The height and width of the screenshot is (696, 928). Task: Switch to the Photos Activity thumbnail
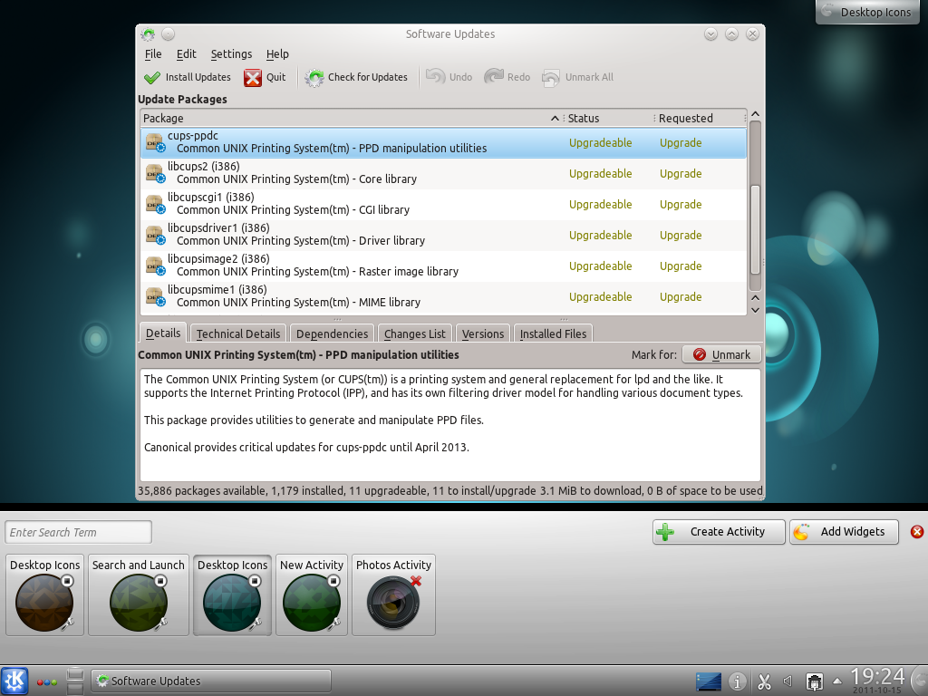(393, 594)
